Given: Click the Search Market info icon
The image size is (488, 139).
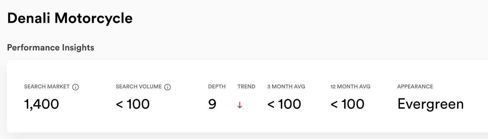Looking at the screenshot, I should 75,87.
